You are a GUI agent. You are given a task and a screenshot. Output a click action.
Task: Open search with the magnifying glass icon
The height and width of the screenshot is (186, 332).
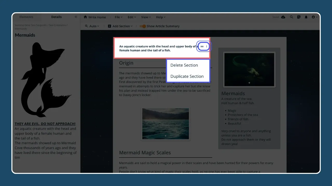[x=291, y=17]
